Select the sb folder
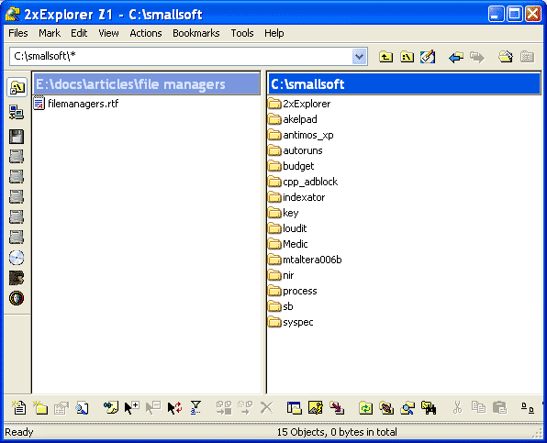The height and width of the screenshot is (443, 547). coord(281,306)
